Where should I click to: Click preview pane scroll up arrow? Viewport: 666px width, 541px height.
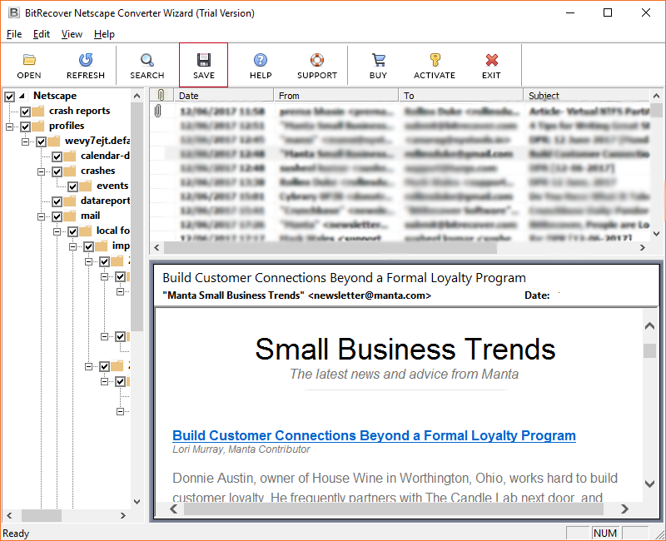tap(649, 325)
